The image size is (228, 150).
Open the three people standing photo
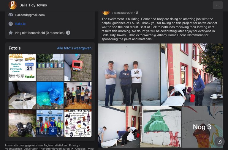point(129,74)
